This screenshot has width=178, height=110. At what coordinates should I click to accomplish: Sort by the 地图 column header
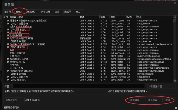113,17
